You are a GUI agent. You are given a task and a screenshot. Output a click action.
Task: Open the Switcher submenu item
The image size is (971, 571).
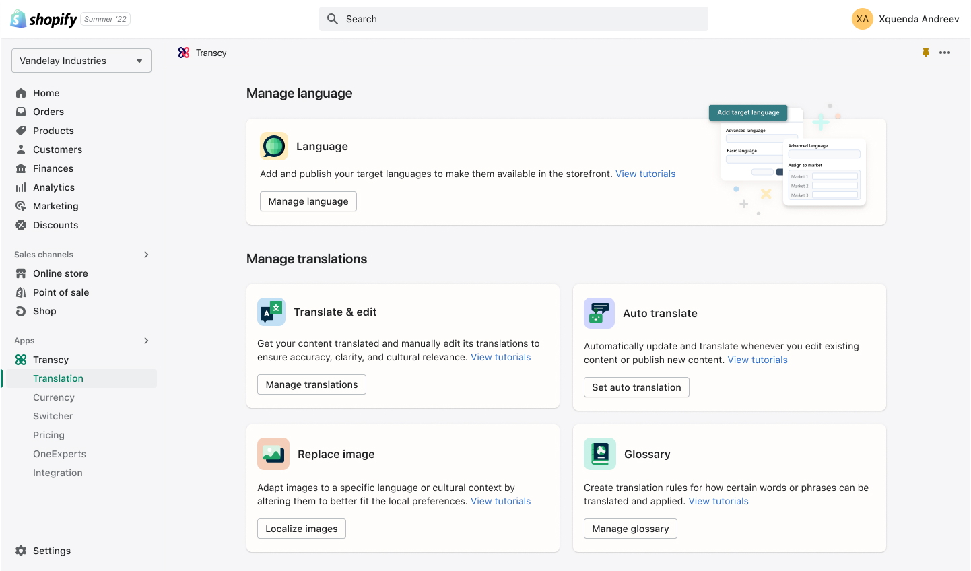53,416
